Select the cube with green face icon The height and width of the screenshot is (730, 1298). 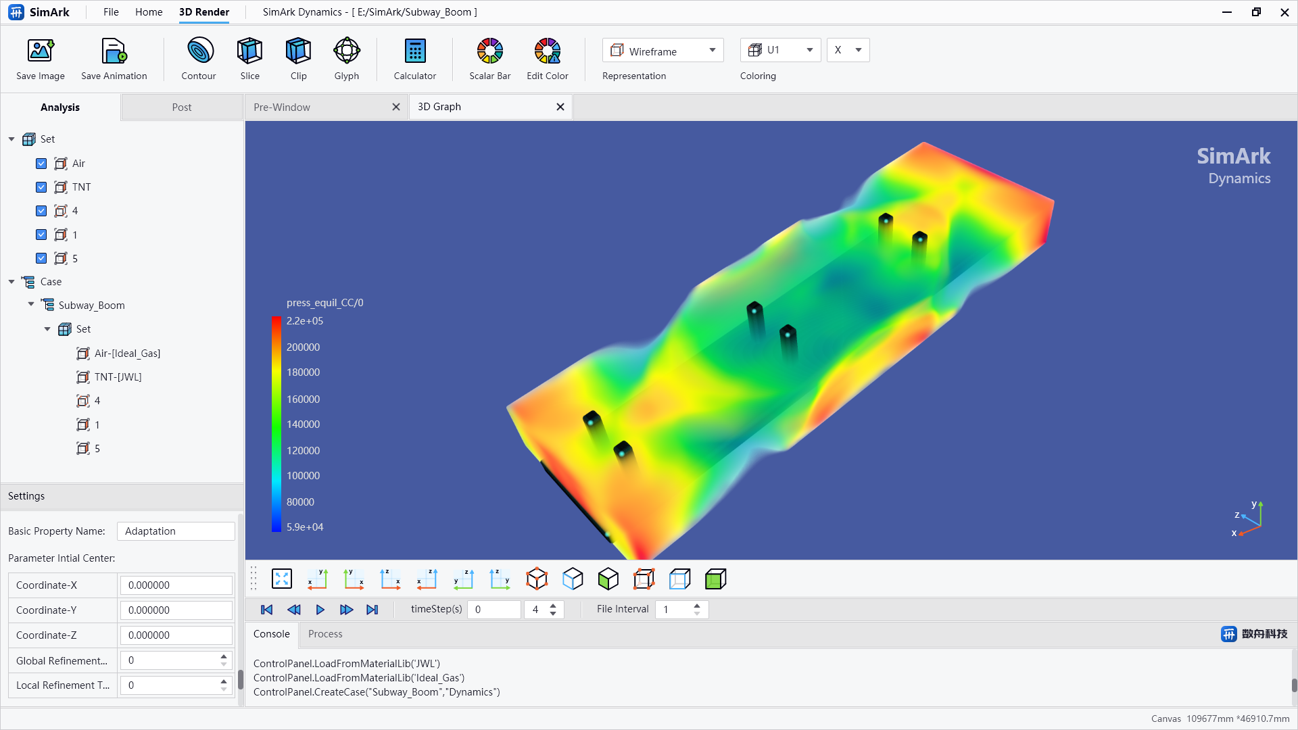608,579
